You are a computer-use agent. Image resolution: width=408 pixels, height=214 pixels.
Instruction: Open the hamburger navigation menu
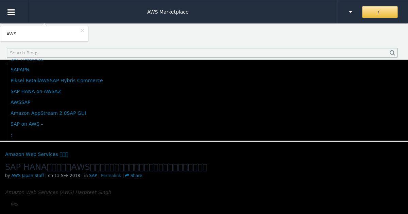pos(11,12)
